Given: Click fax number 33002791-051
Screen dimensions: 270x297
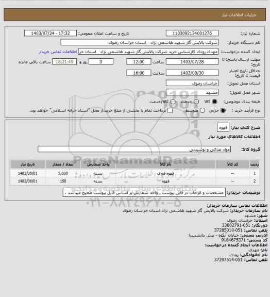Looking at the screenshot, I should click(236, 225).
